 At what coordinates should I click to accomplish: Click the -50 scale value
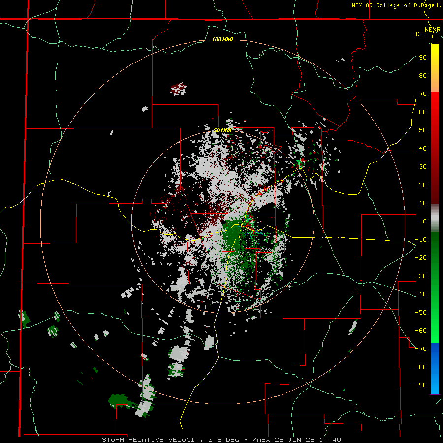point(421,313)
